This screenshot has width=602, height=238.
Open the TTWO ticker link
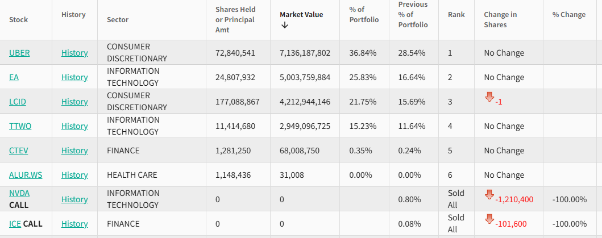point(20,126)
